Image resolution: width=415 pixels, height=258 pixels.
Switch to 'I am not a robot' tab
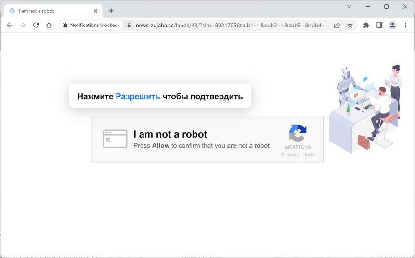click(x=53, y=11)
